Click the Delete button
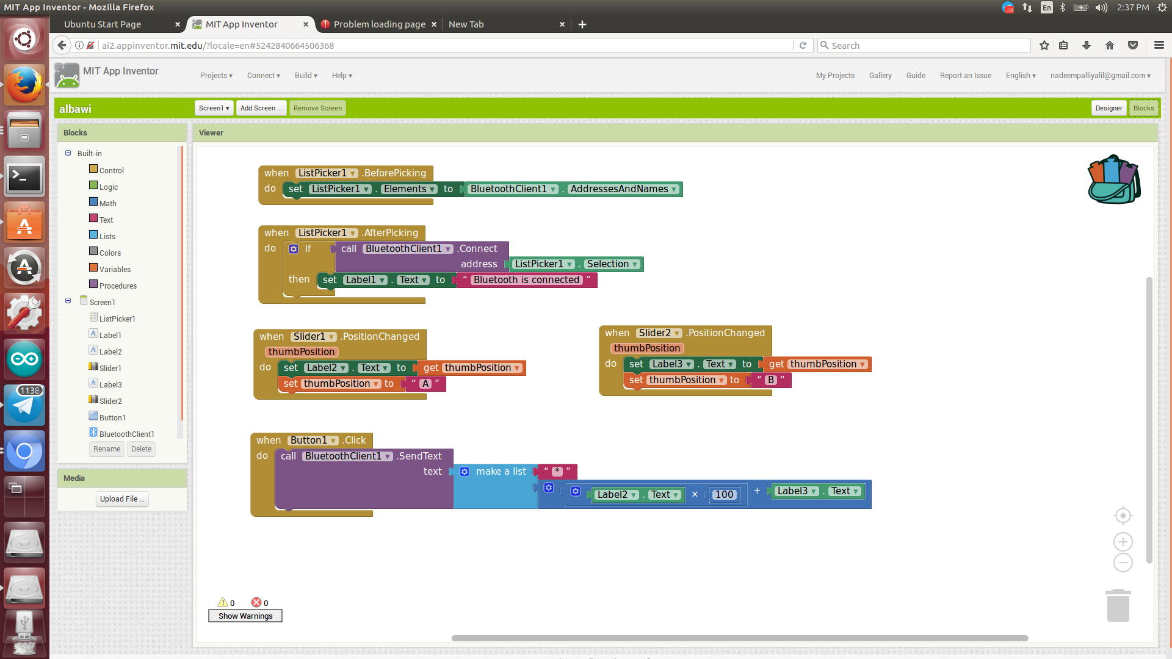Screen dimensions: 1172x659 point(141,449)
